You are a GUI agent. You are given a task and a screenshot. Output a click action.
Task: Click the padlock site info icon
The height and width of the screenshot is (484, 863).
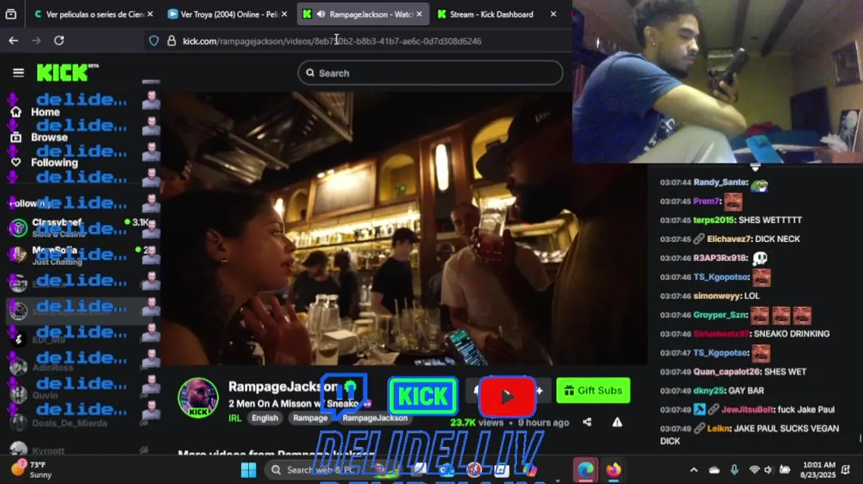click(x=171, y=41)
